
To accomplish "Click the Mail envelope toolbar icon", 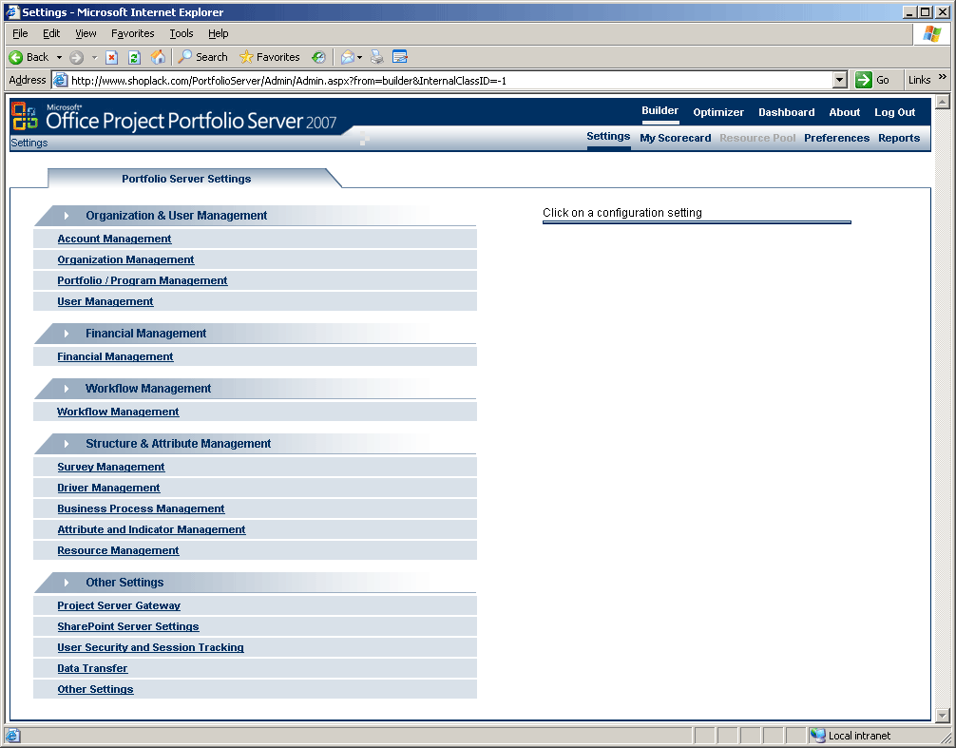I will point(348,57).
